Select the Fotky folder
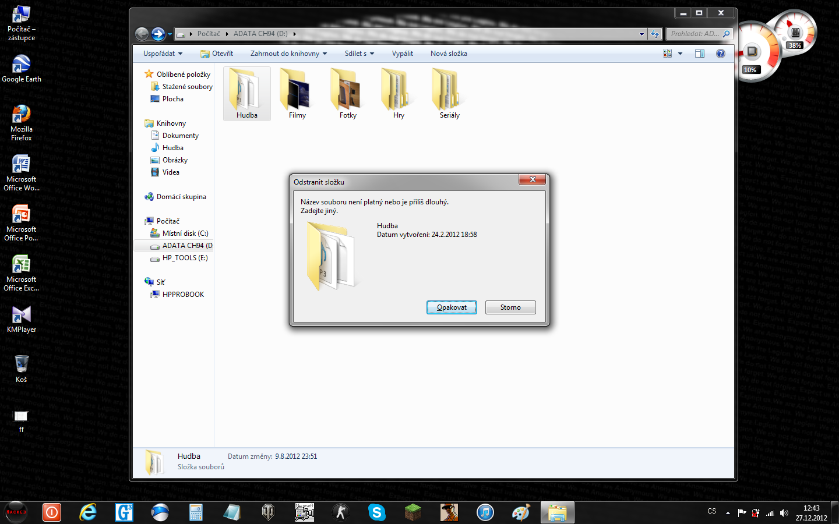This screenshot has width=839, height=524. coord(348,93)
